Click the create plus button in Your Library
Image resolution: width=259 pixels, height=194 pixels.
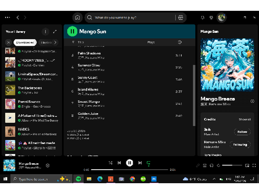(45, 32)
